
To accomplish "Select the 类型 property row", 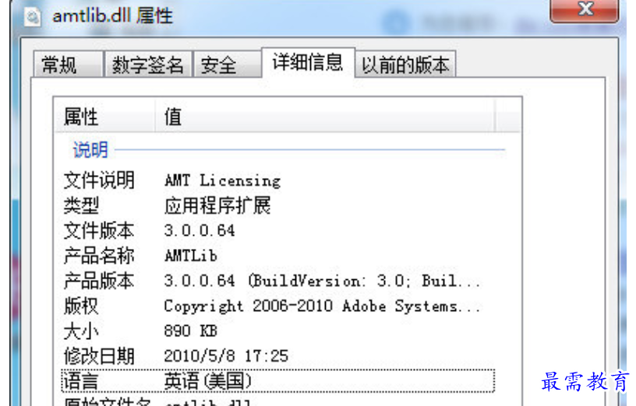I will coord(277,205).
